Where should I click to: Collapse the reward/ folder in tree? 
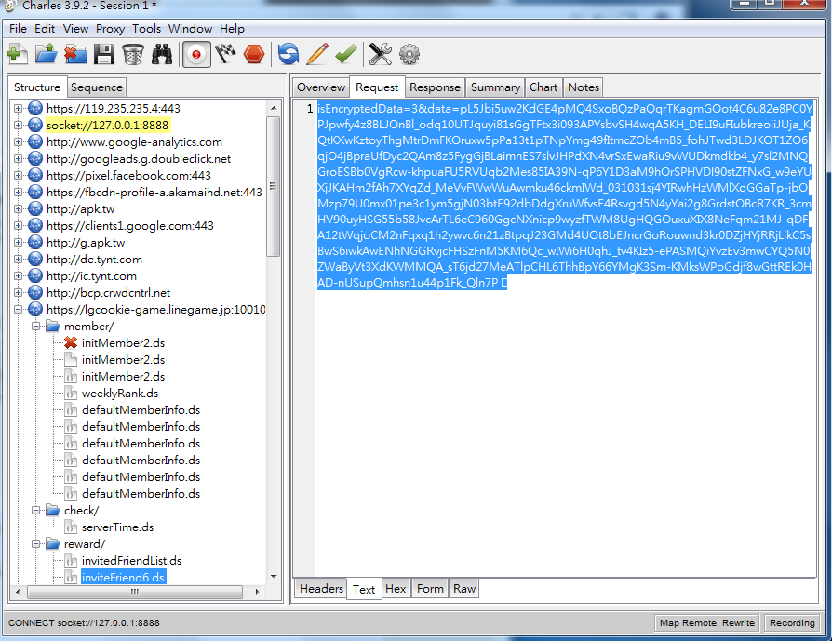click(35, 544)
